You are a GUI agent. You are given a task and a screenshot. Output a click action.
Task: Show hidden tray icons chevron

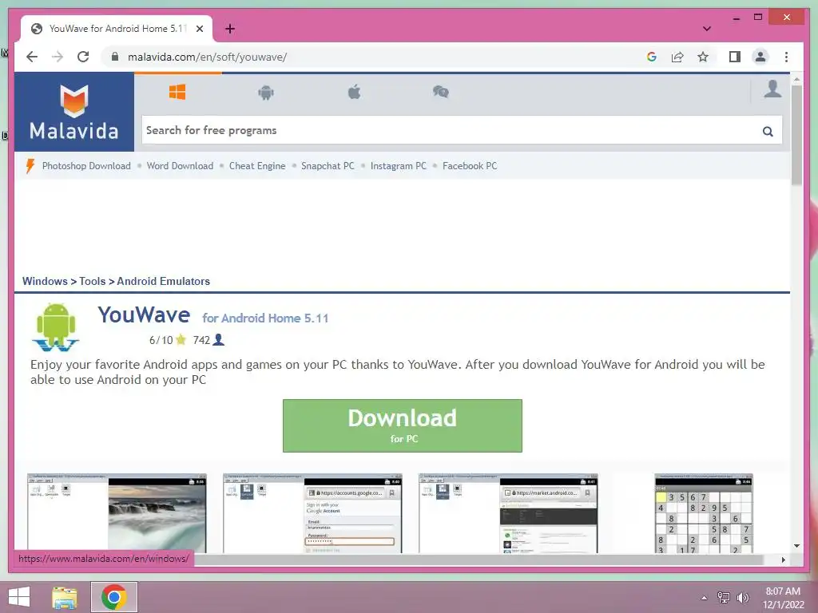point(705,598)
